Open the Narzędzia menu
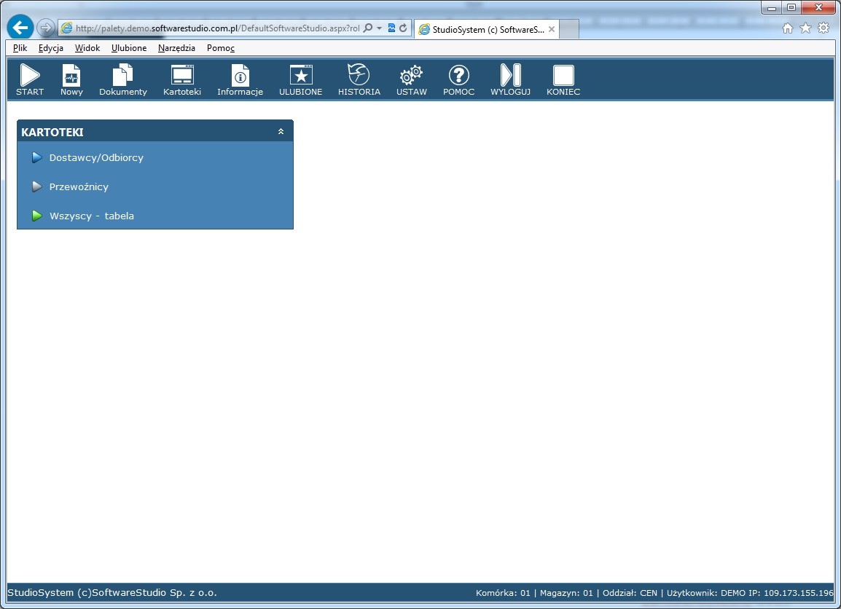This screenshot has height=609, width=841. [176, 48]
